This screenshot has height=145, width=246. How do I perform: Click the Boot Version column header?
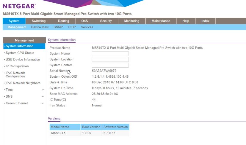click(x=91, y=127)
